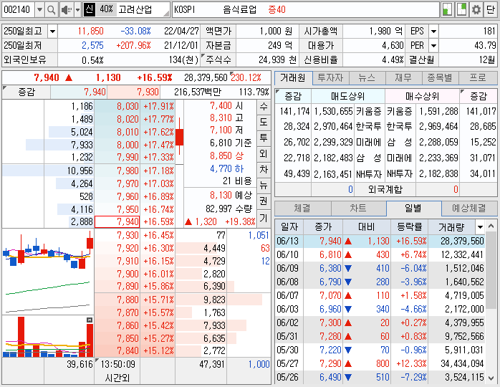Open the dropdown next to the speaker icon
Viewport: 500px width, 387px height.
(x=77, y=9)
